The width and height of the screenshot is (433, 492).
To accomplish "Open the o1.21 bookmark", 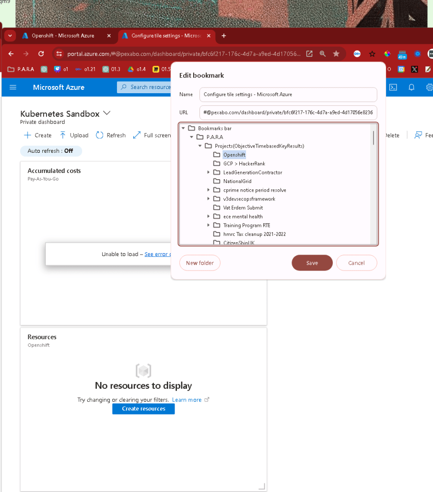I will [85, 69].
